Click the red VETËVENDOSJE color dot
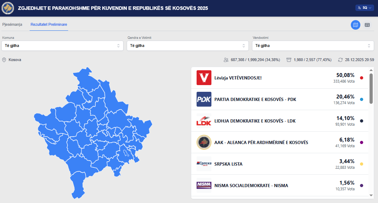This screenshot has height=203, width=378. pos(361,78)
